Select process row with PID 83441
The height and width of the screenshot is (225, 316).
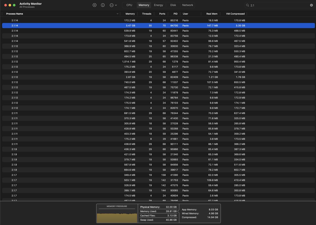pyautogui.click(x=159, y=31)
